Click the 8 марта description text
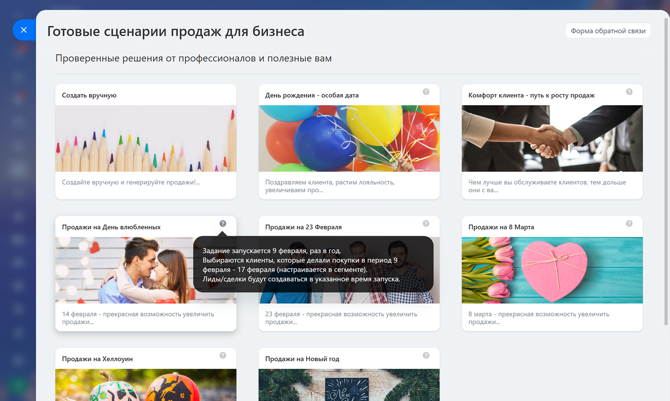The width and height of the screenshot is (670, 401). coord(539,318)
